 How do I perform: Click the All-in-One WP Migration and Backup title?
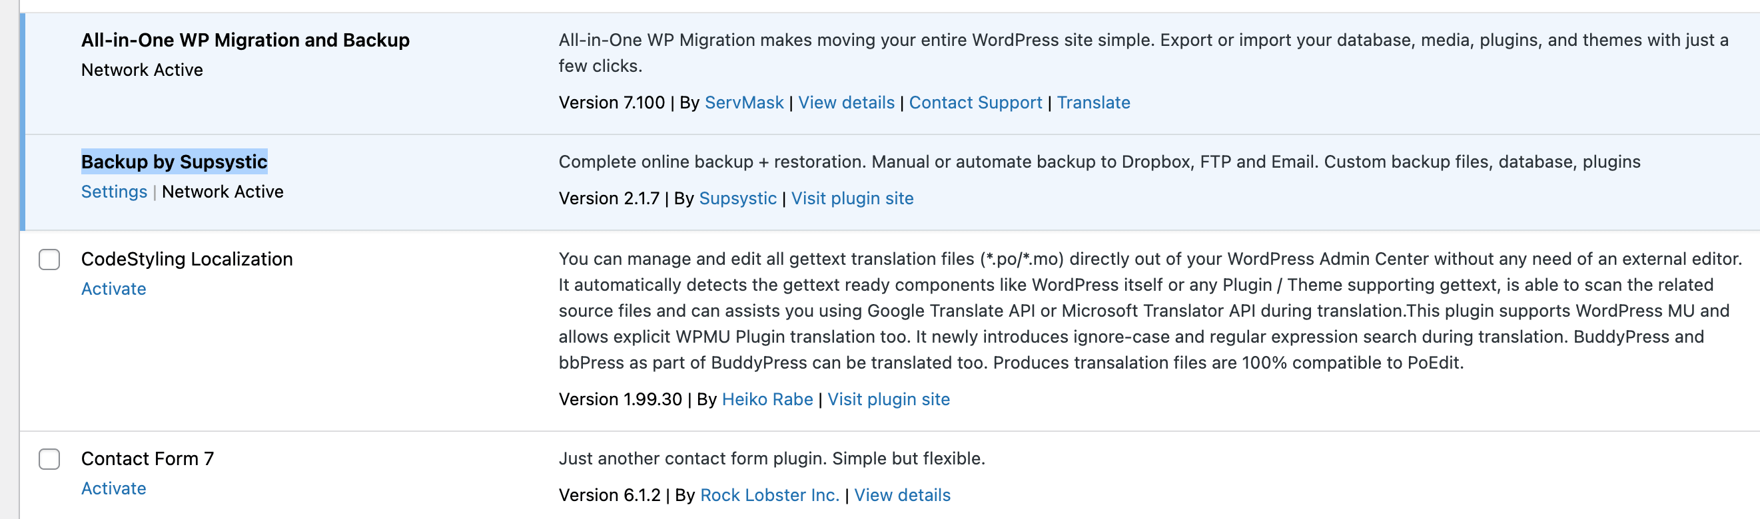click(x=245, y=40)
